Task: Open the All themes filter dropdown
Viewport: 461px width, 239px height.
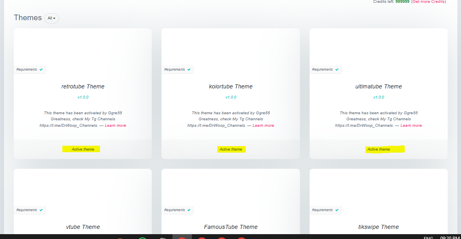Action: 51,18
